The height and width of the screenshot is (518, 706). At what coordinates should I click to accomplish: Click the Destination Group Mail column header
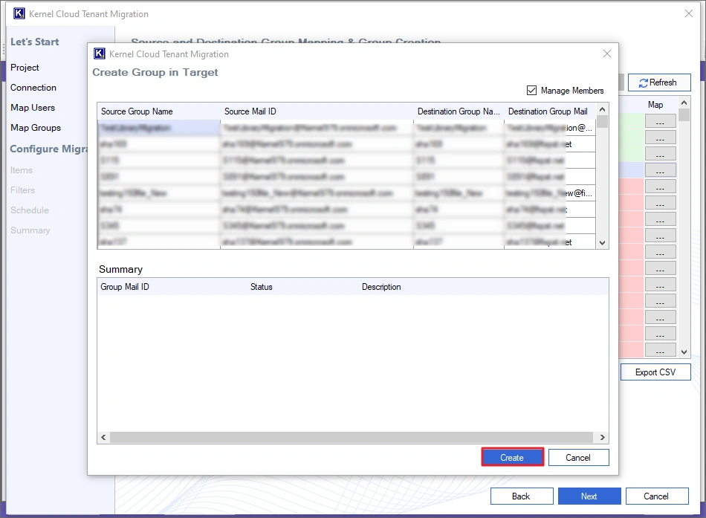tap(548, 111)
